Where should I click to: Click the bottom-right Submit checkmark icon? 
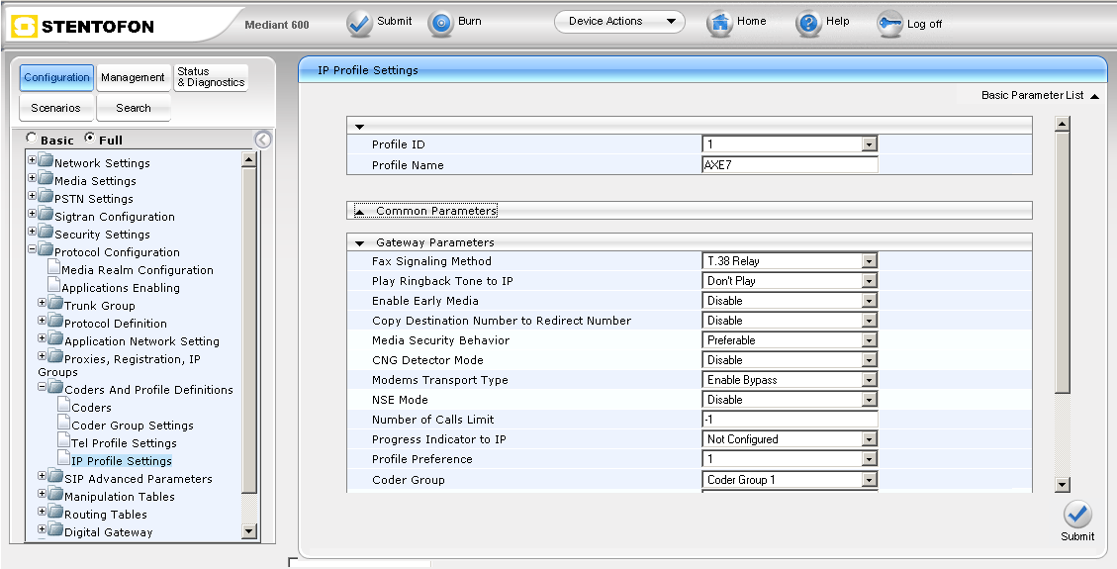click(1077, 515)
